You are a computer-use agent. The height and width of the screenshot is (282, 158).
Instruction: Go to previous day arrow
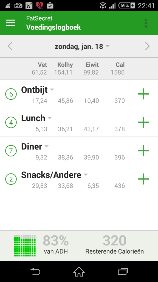click(10, 46)
